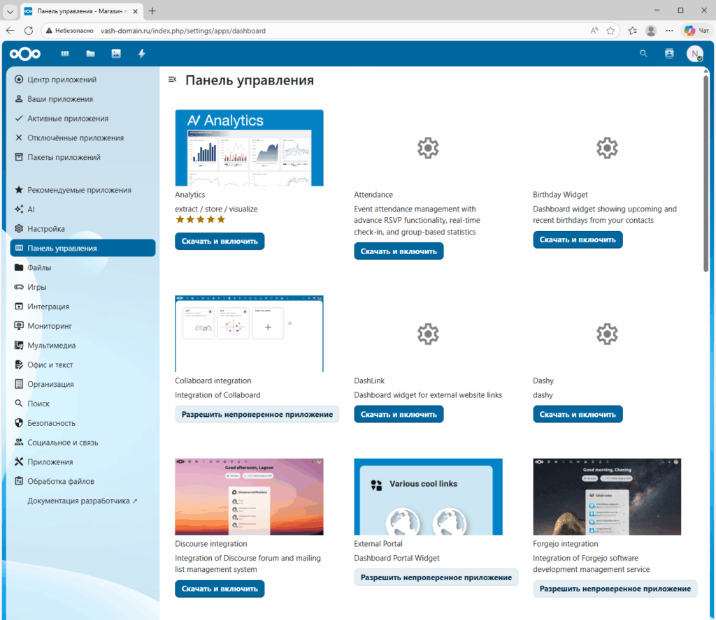
Task: Open the dashboard grid icon in the header
Action: click(x=66, y=53)
